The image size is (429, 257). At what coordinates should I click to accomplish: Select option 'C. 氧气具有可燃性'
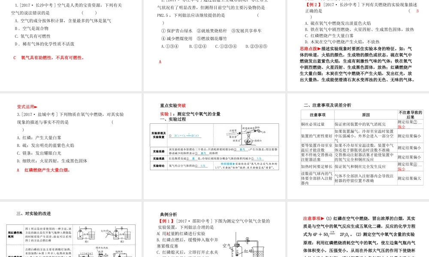(33, 36)
